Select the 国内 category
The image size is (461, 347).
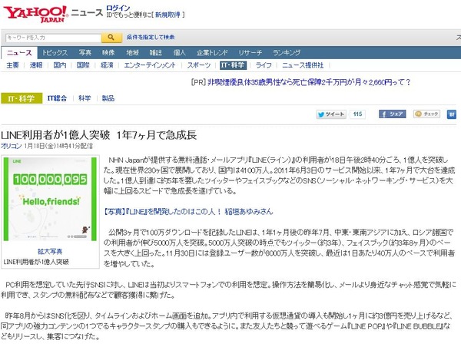coord(60,65)
